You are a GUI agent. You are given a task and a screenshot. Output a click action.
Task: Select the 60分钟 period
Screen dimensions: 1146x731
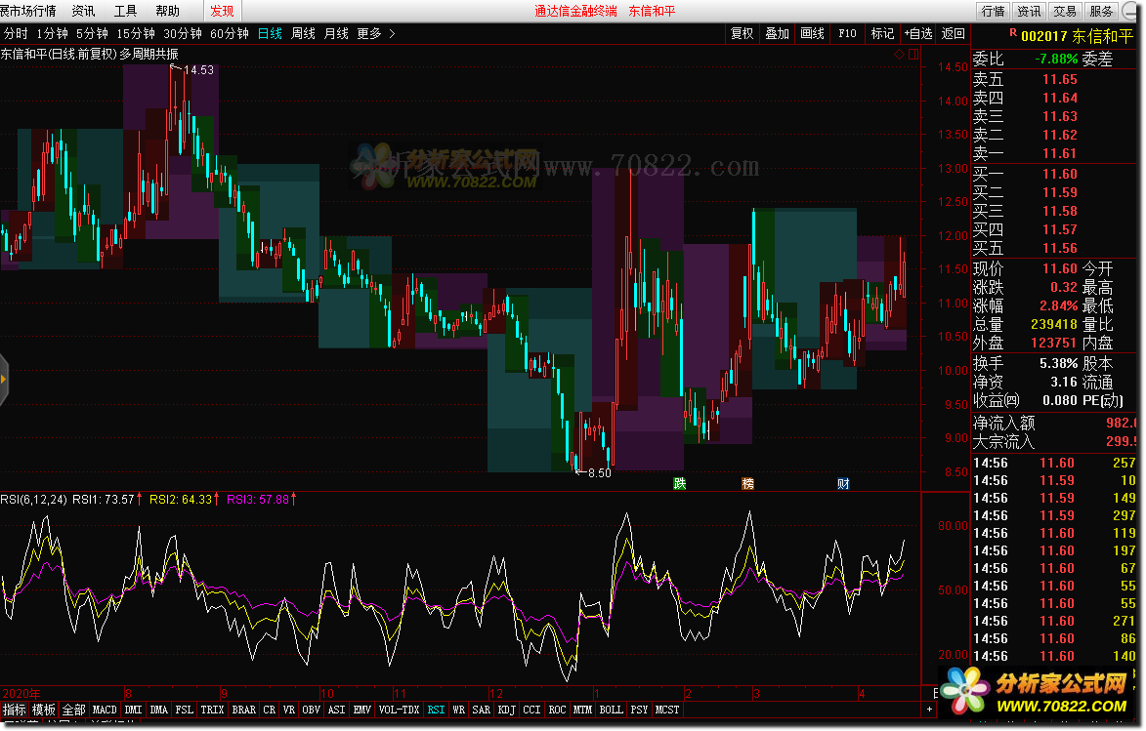[230, 33]
